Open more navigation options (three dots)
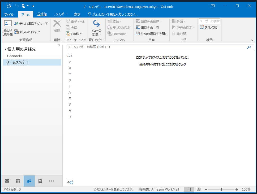 coord(52,181)
